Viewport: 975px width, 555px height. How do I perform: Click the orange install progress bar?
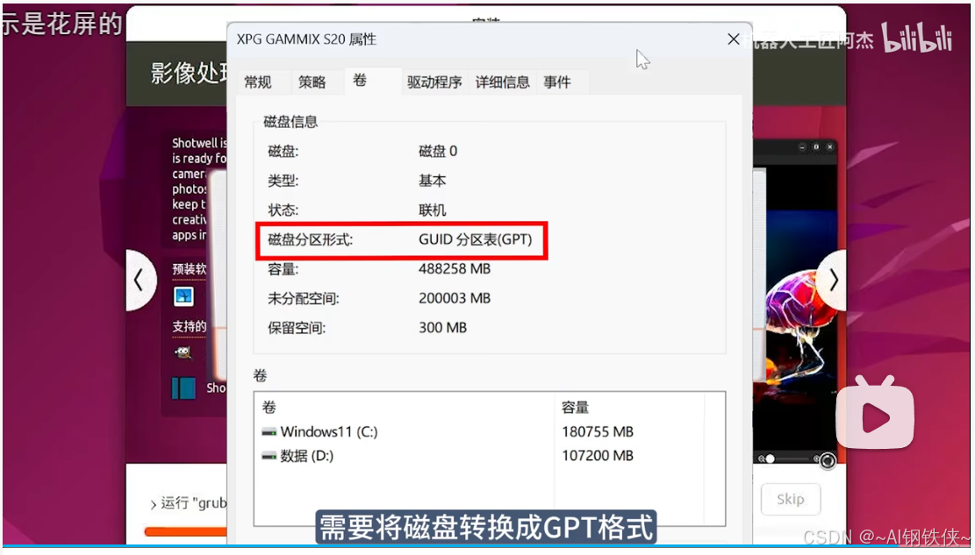tap(185, 531)
